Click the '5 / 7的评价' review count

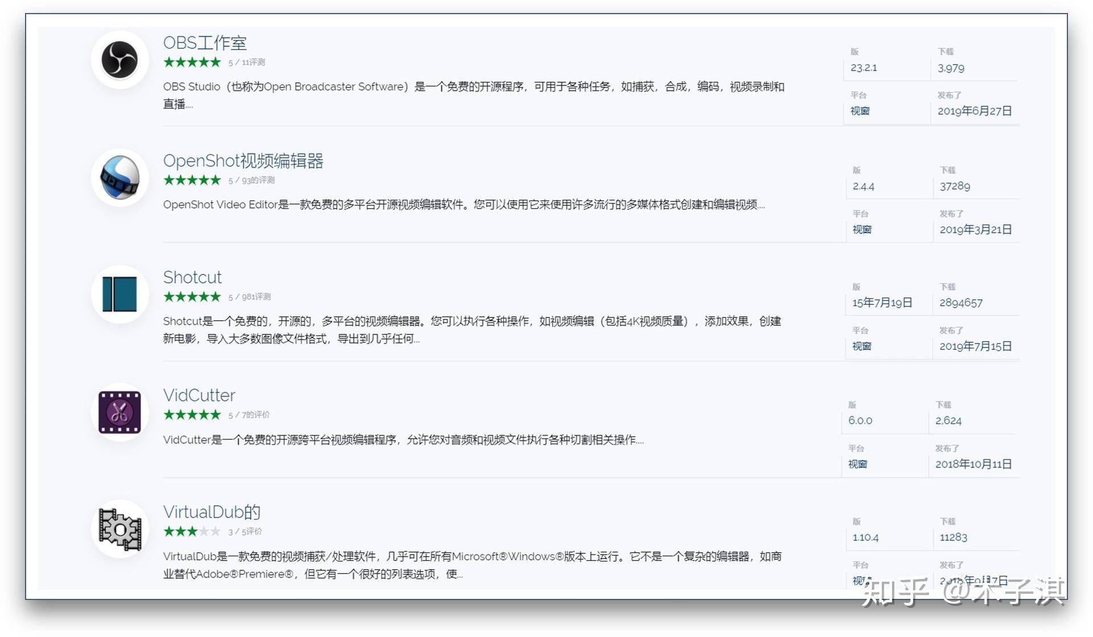click(x=249, y=415)
